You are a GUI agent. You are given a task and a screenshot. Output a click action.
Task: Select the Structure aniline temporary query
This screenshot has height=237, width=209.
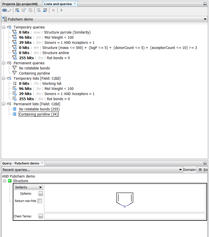coord(56,53)
